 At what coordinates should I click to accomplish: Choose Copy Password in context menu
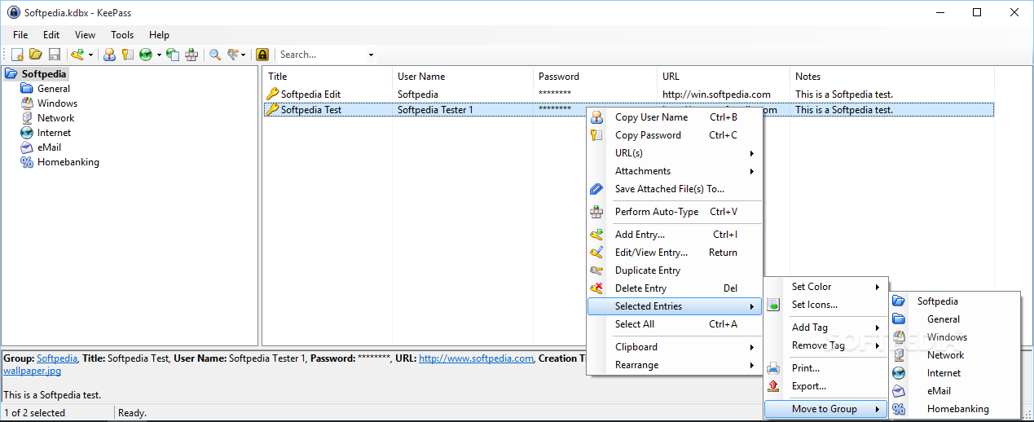click(x=675, y=135)
